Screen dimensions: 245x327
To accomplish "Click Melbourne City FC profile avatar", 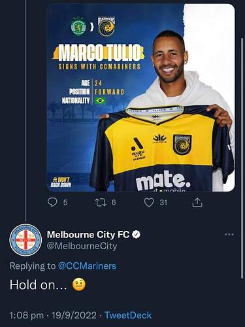I will pos(25,240).
